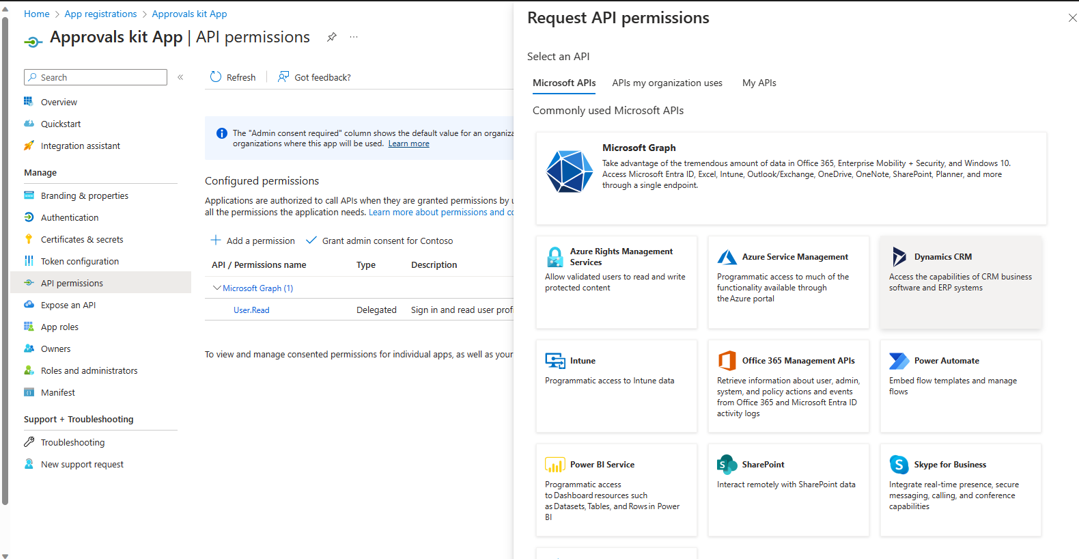Click the info icon in admin consent banner
Image resolution: width=1079 pixels, height=559 pixels.
click(x=222, y=133)
